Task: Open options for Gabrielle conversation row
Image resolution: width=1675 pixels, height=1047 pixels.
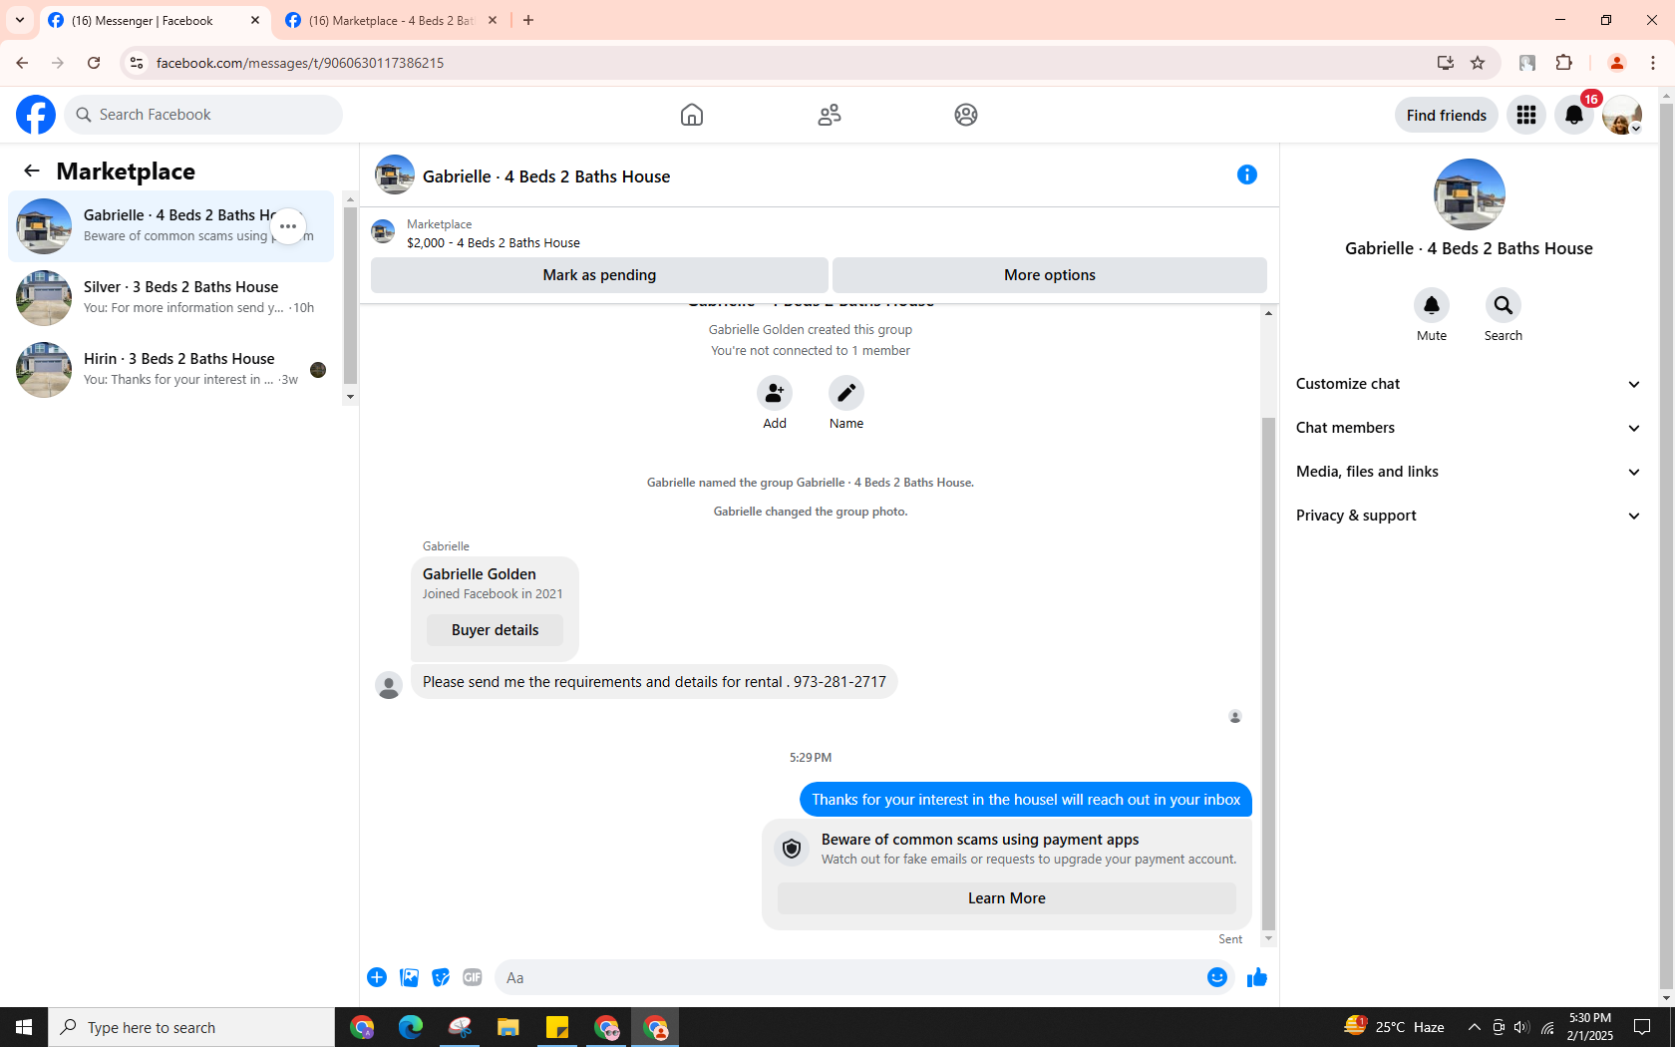Action: 288,226
